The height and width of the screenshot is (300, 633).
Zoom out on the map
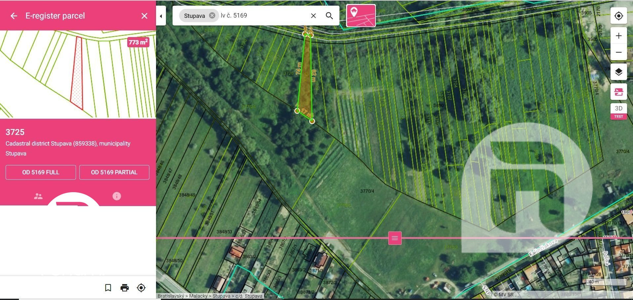click(x=618, y=52)
